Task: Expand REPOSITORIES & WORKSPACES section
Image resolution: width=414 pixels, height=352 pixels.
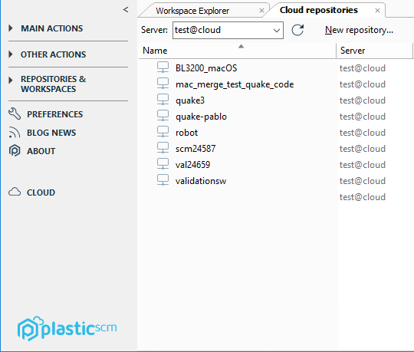Action: [11, 80]
